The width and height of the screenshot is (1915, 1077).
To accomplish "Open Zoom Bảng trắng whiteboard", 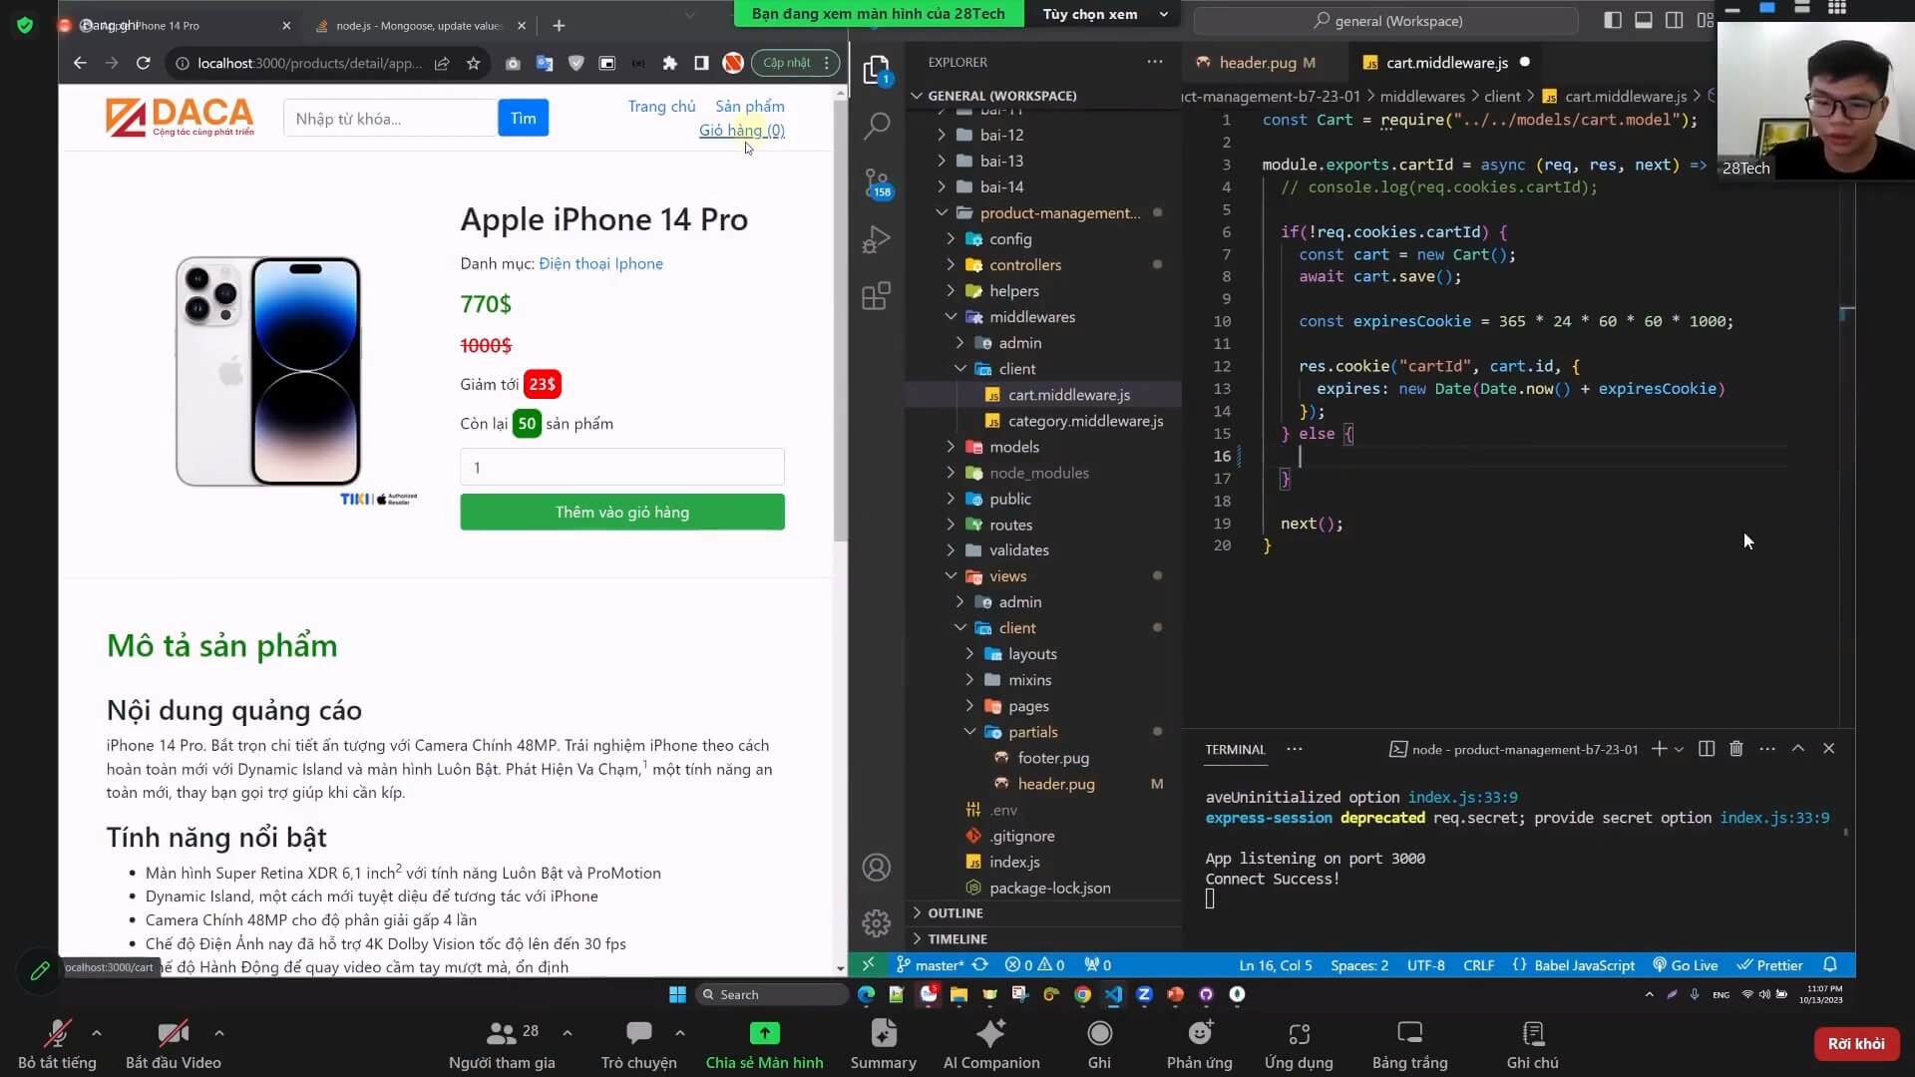I will 1409,1044.
